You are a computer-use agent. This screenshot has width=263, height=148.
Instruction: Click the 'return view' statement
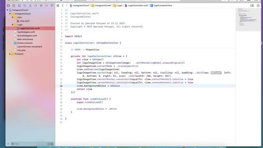[84, 89]
